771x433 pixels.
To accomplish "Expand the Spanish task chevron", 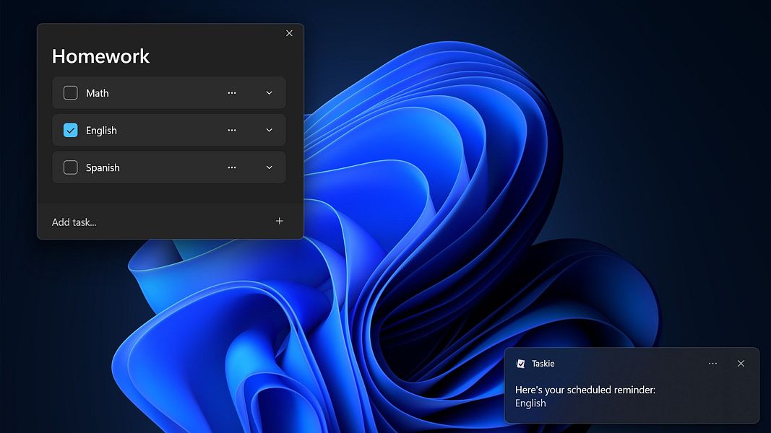I will coord(269,167).
